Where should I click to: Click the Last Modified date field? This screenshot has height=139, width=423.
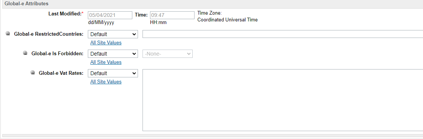[110, 15]
